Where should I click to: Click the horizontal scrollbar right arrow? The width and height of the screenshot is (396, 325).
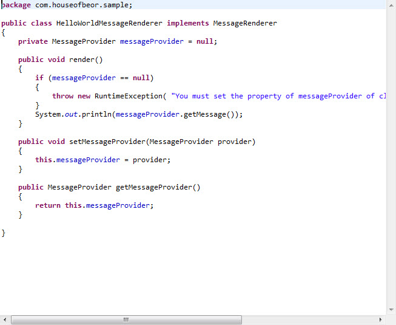[x=381, y=320]
